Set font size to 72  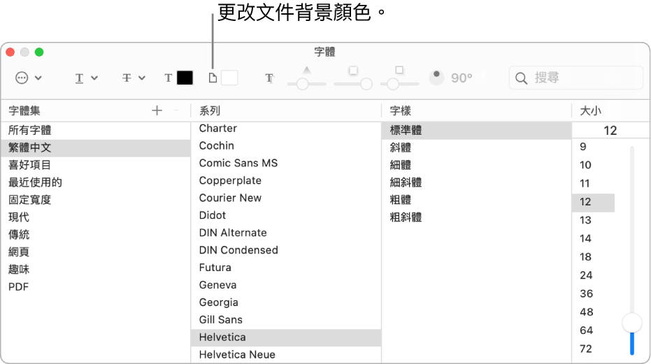click(x=593, y=349)
